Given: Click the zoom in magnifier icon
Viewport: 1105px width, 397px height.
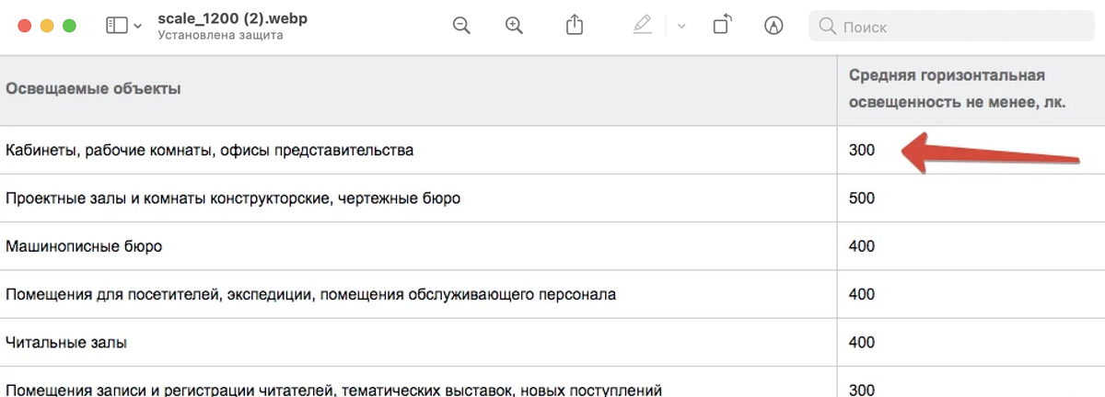Looking at the screenshot, I should point(515,26).
